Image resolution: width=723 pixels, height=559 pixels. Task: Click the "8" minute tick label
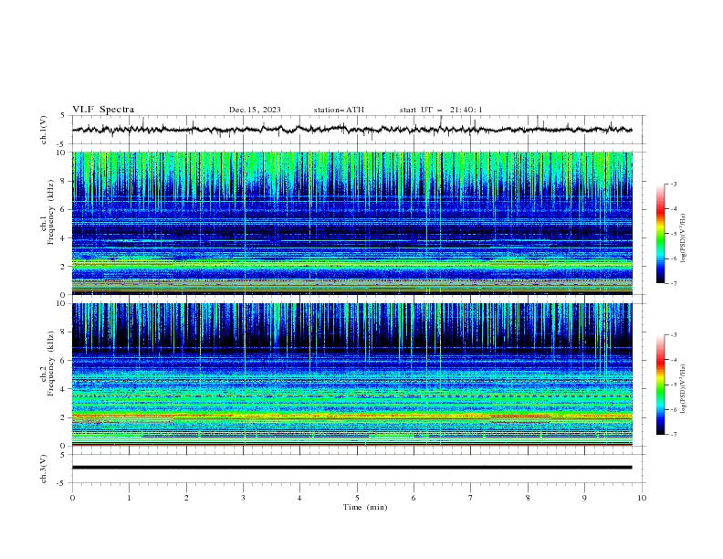coord(528,498)
